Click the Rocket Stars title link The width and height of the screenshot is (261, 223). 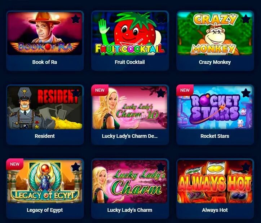coord(215,136)
